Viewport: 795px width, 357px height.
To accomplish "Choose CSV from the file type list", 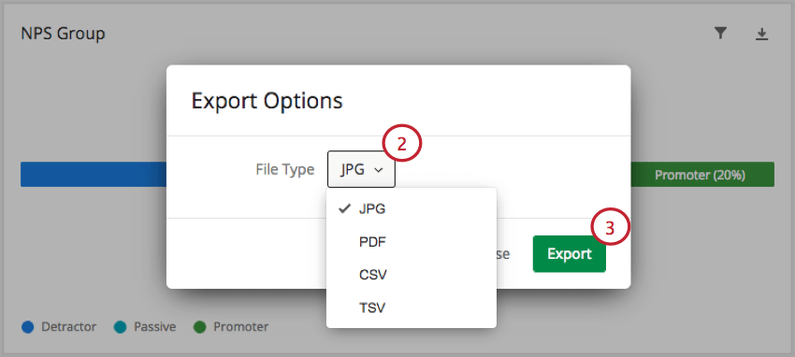I will [x=412, y=275].
